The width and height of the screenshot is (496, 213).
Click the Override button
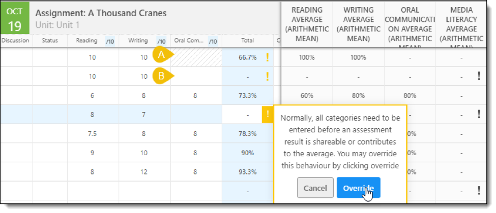pyautogui.click(x=359, y=188)
